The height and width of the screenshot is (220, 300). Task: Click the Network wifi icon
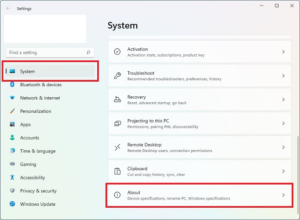pyautogui.click(x=12, y=98)
